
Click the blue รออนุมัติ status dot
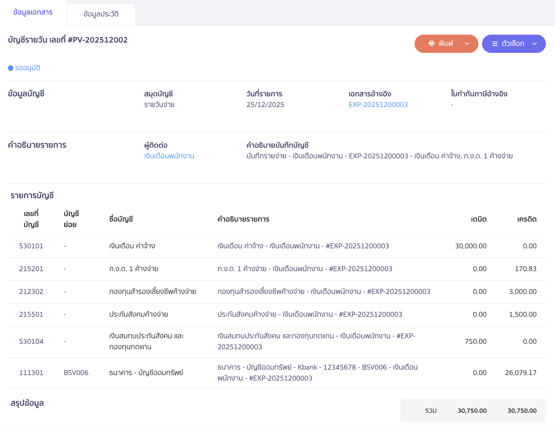[x=11, y=68]
